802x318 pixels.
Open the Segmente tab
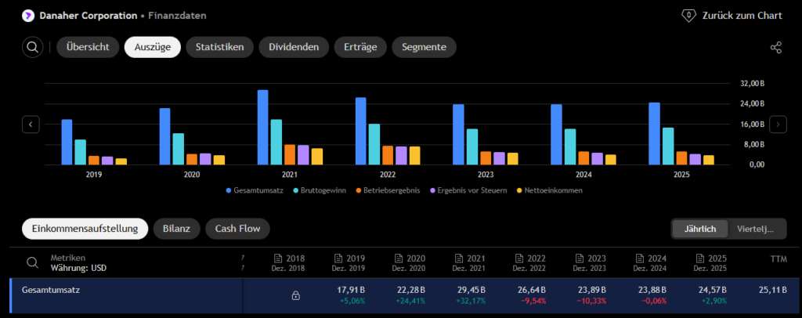(x=424, y=47)
